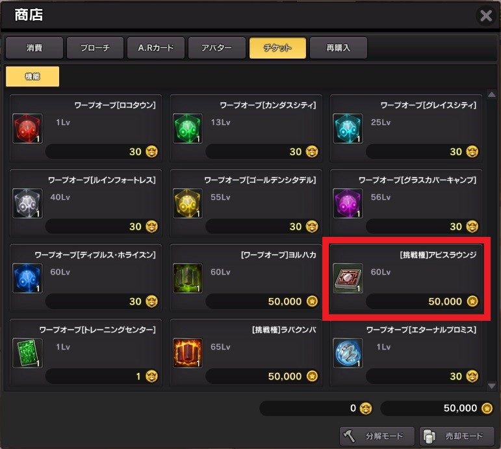Close the 商店 shop window
The height and width of the screenshot is (449, 501).
(486, 16)
